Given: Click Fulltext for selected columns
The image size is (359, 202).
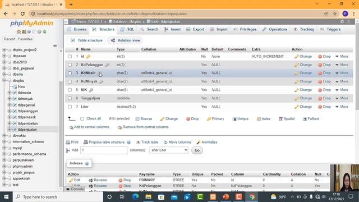Looking at the screenshot, I should tap(311, 119).
